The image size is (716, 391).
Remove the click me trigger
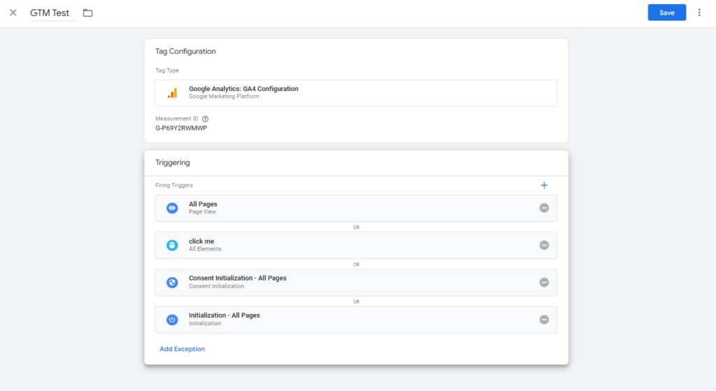click(x=544, y=246)
